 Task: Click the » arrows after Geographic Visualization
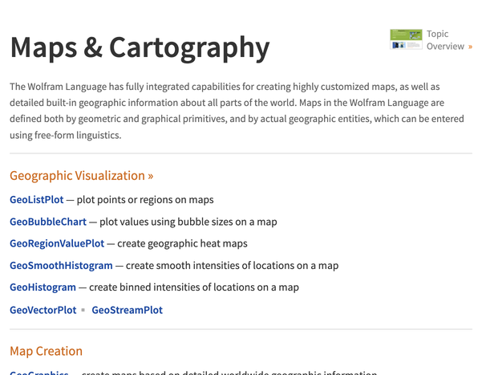click(150, 176)
